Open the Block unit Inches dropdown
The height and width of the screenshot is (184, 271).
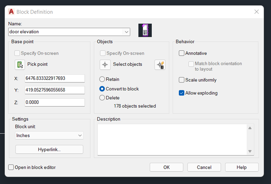pos(49,136)
